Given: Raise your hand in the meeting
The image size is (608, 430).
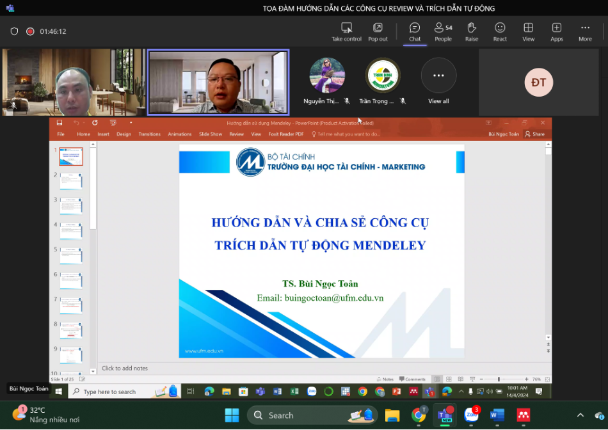Looking at the screenshot, I should click(x=472, y=31).
